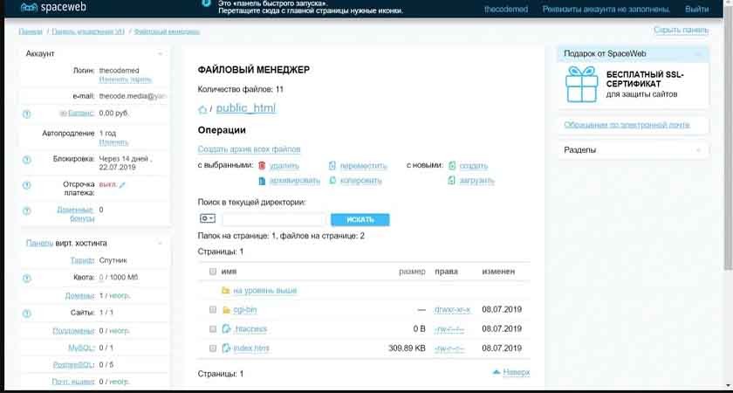Click the red delete trash icon
Screen dimensions: 733x393
(262, 166)
